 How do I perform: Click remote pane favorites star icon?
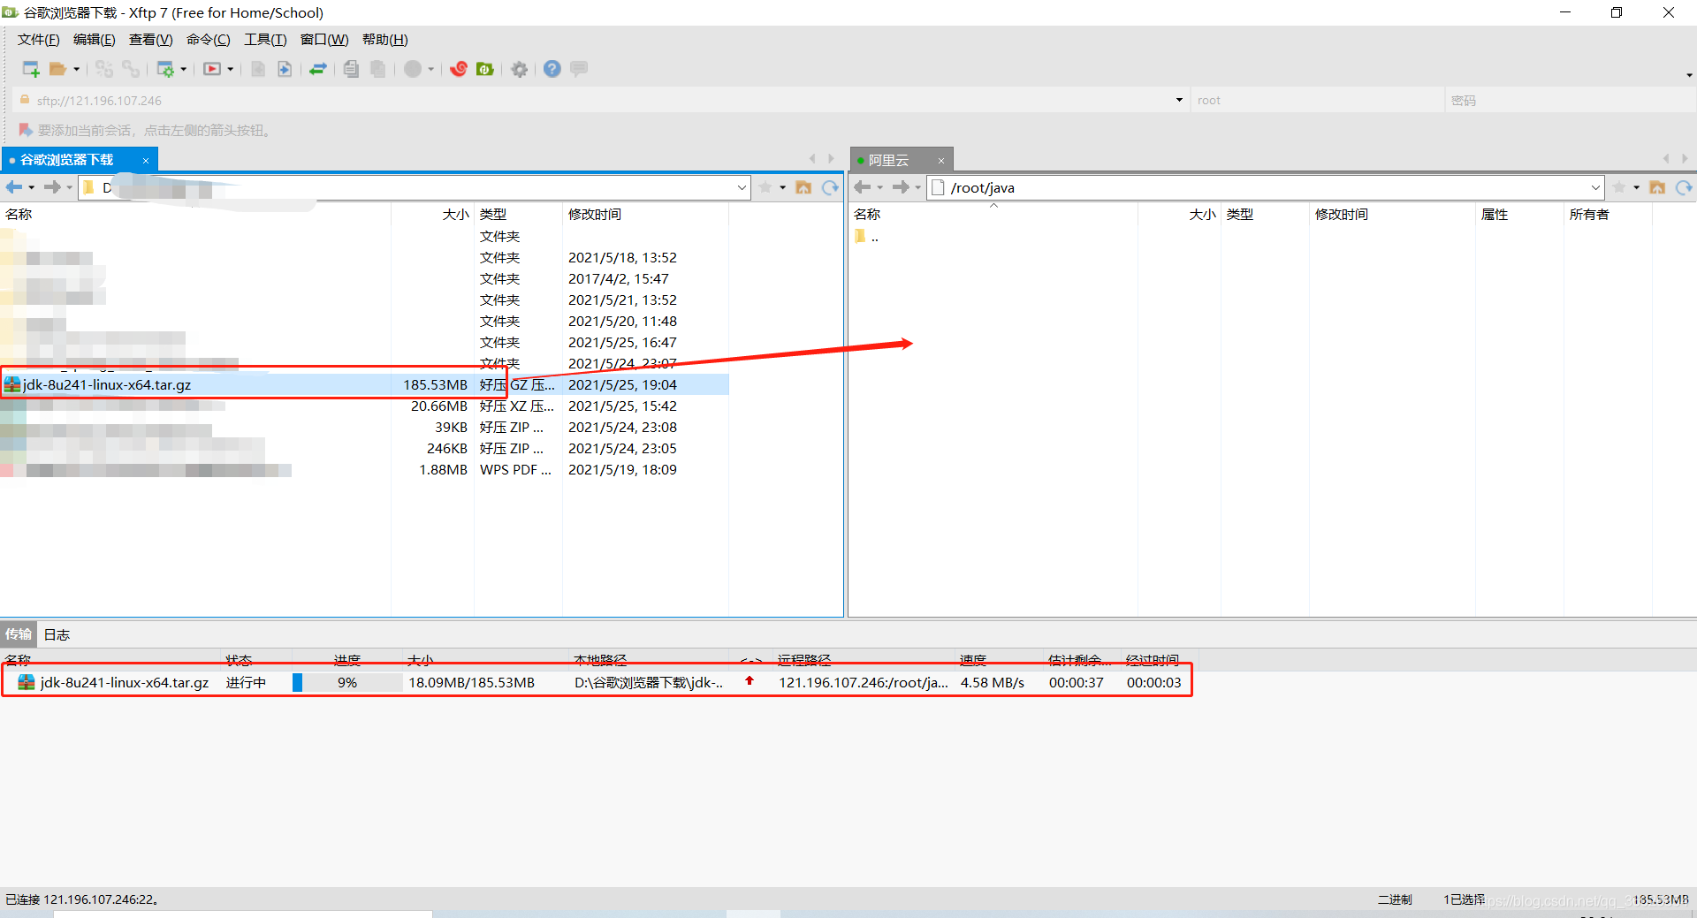1619,187
